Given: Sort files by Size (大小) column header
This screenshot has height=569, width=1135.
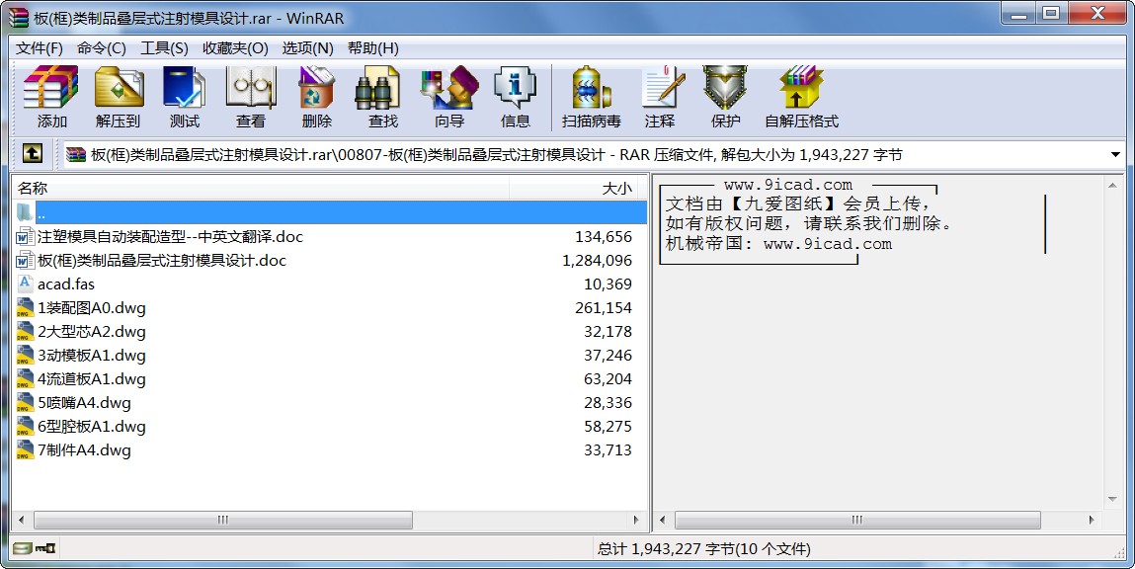Looking at the screenshot, I should tap(616, 188).
